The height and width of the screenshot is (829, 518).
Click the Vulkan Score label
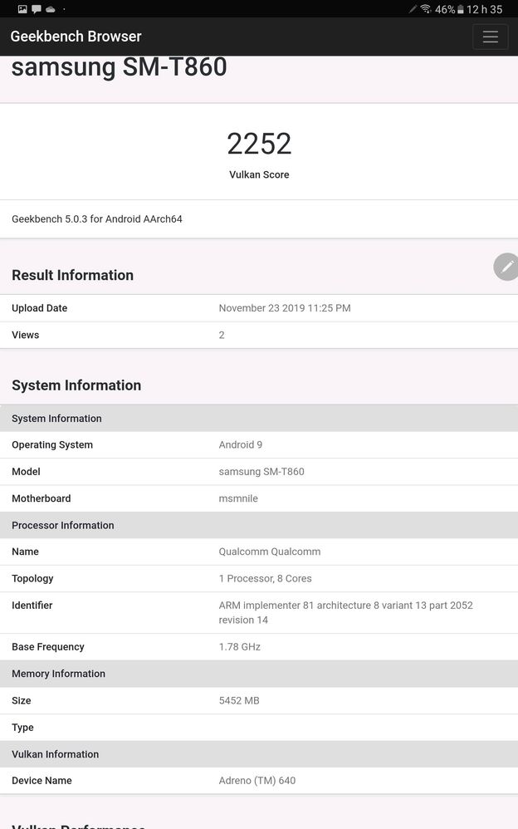[259, 174]
